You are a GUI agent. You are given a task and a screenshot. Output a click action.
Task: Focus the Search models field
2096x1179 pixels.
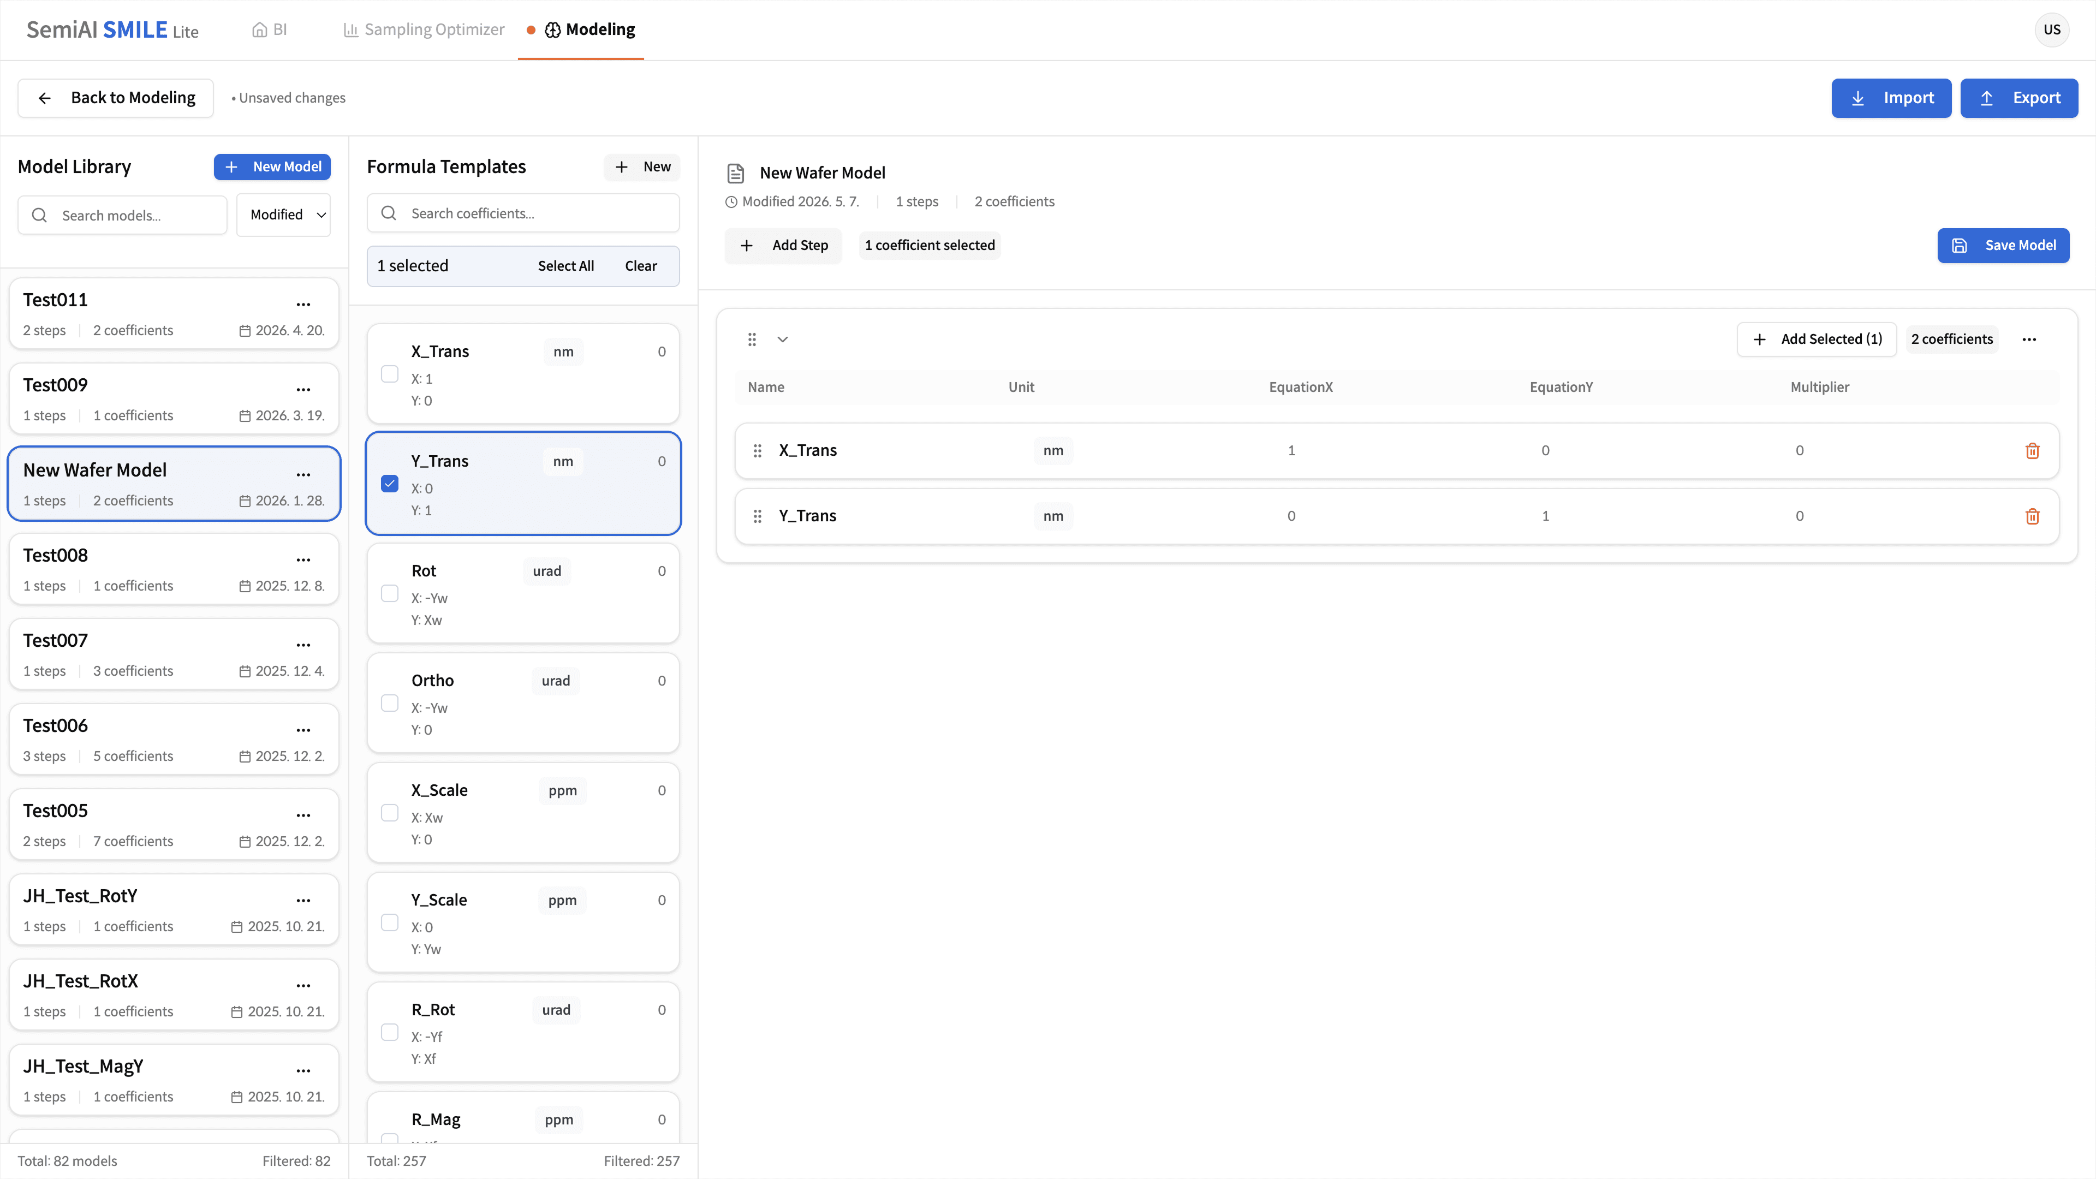tap(122, 215)
